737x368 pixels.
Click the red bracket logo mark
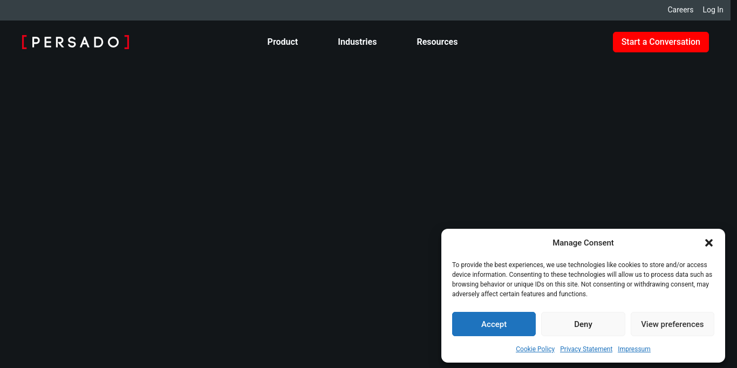[x=25, y=42]
